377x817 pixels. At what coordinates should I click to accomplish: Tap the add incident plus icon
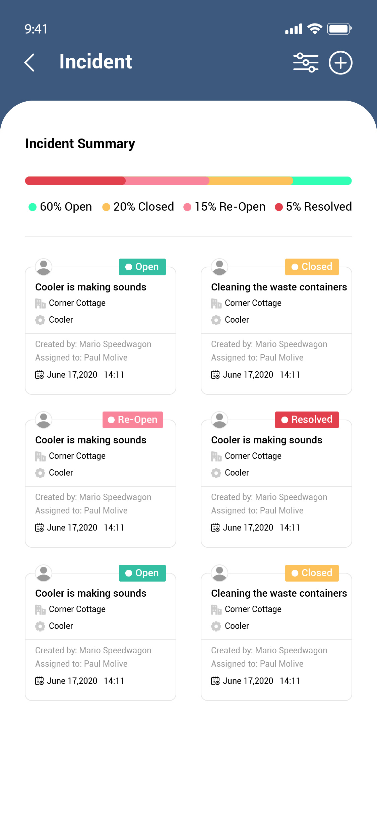340,62
